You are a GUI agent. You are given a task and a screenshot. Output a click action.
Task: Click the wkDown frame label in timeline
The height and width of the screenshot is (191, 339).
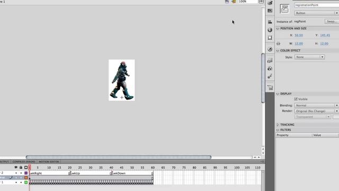(119, 173)
